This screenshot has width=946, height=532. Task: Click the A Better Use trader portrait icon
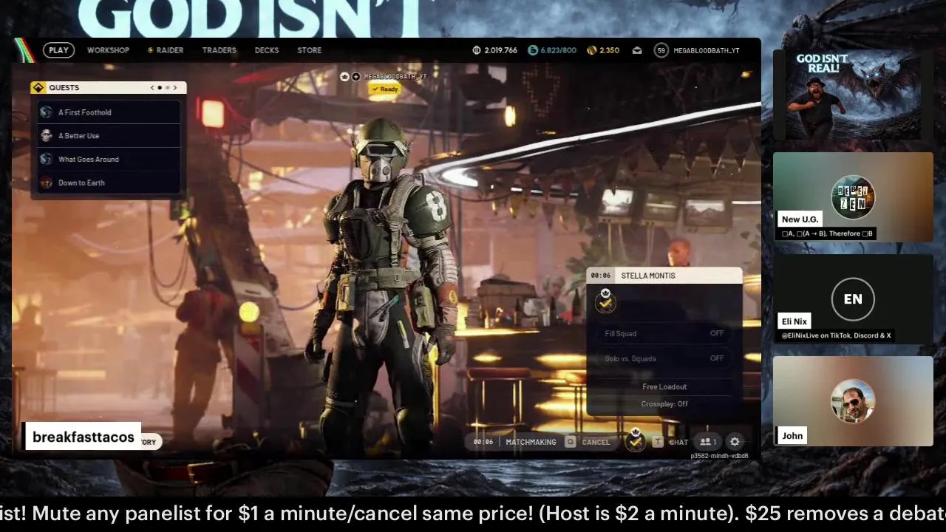click(x=47, y=136)
